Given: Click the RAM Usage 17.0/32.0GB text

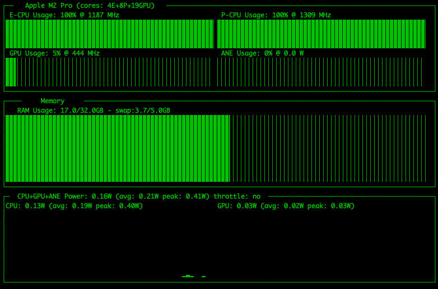Looking at the screenshot, I should (x=94, y=111).
